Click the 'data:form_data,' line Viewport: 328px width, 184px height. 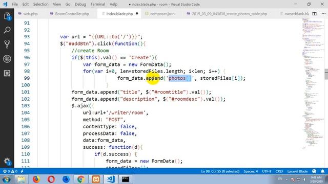[x=104, y=141]
